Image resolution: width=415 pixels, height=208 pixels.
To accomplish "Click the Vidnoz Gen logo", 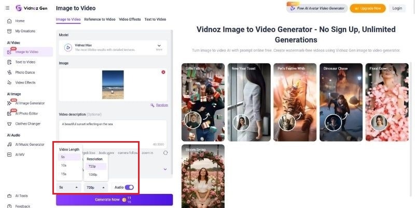I will point(32,8).
